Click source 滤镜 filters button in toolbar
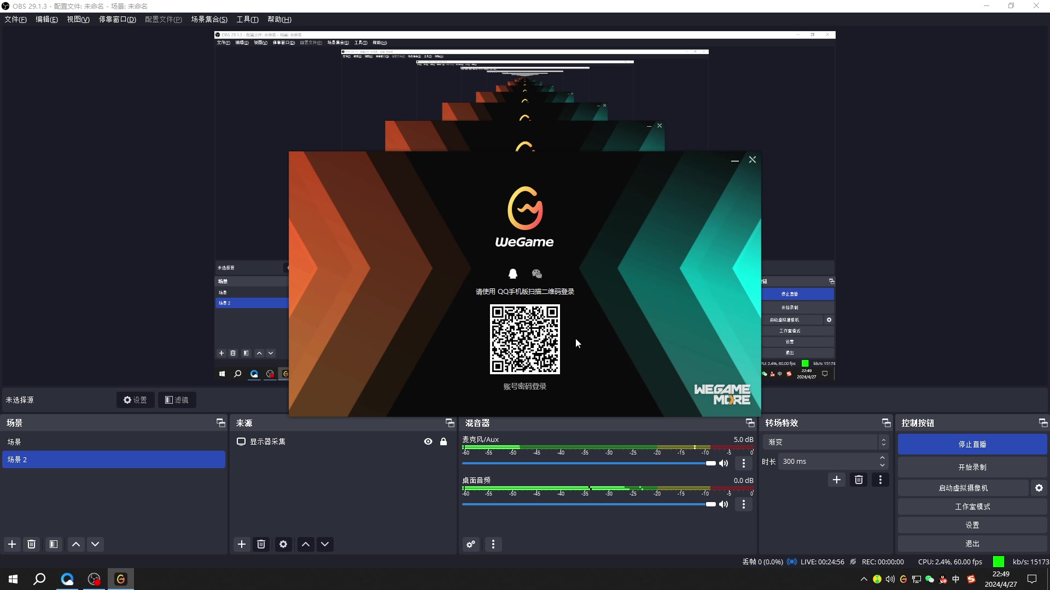This screenshot has height=590, width=1050. pyautogui.click(x=177, y=400)
